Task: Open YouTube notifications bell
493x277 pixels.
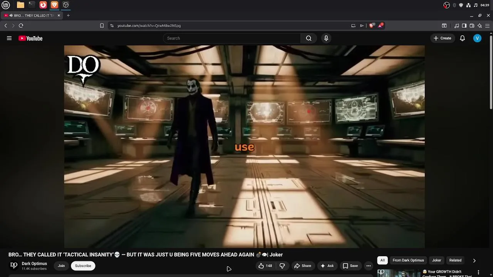Action: point(463,38)
